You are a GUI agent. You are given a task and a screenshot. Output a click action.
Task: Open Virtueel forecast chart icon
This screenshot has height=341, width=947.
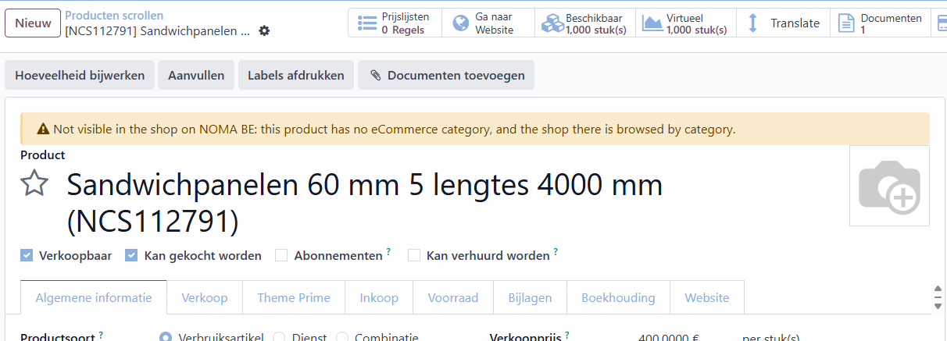click(652, 23)
